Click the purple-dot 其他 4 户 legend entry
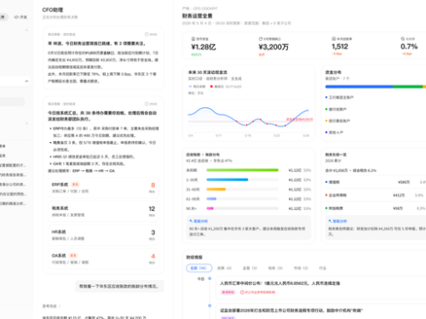 coord(334,133)
